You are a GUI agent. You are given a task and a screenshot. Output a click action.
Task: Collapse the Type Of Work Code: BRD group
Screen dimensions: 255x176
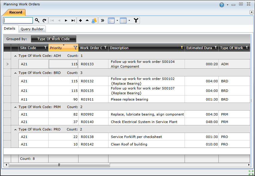pyautogui.click(x=15, y=73)
